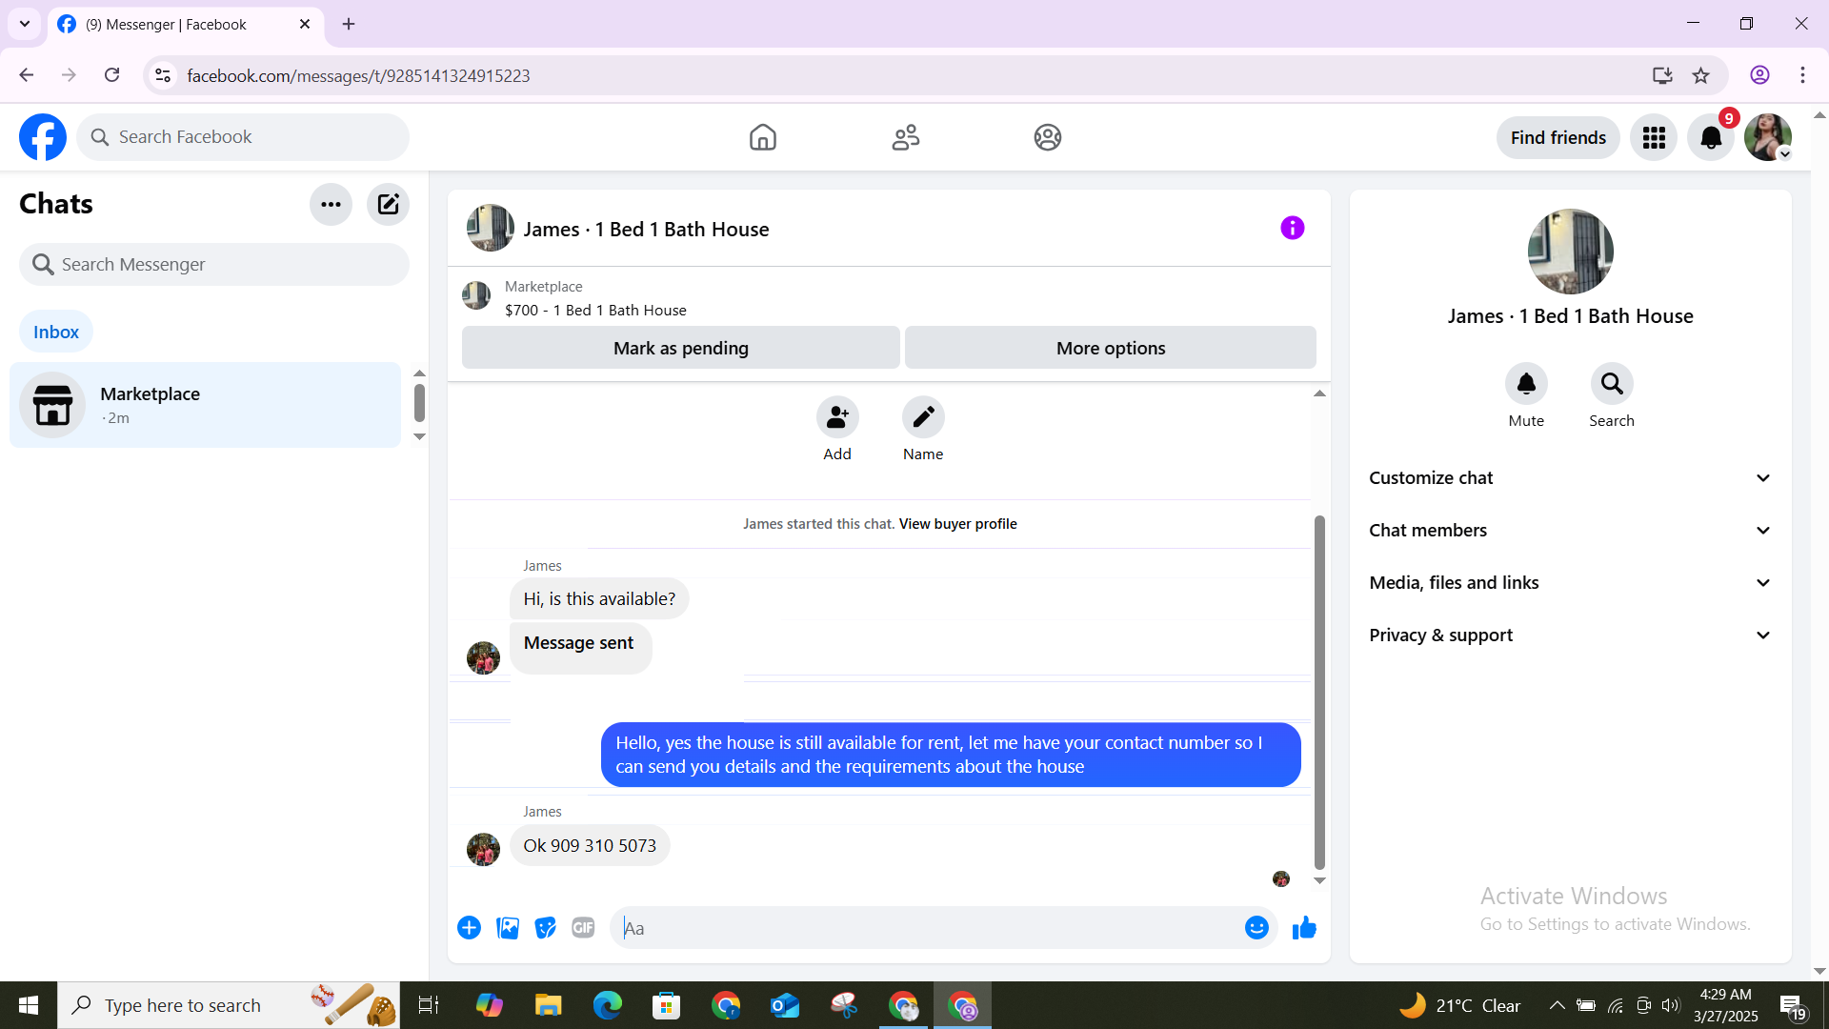Expand Privacy & support section
1829x1029 pixels.
click(1570, 636)
